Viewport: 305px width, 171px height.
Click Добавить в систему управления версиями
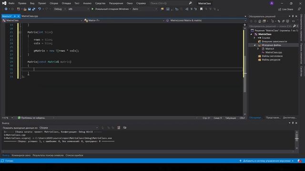coord(267,161)
